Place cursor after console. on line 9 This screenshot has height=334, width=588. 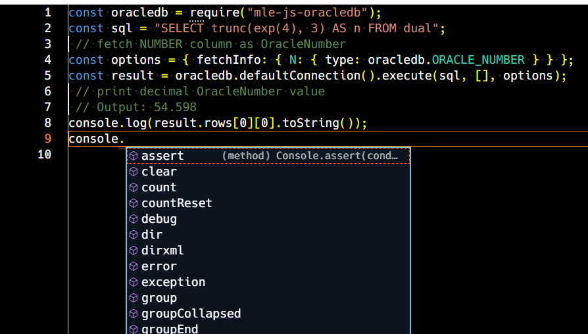click(124, 139)
